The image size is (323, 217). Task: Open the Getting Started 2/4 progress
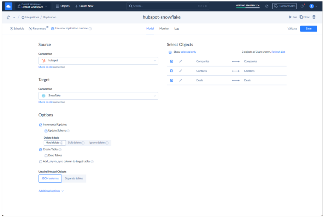[248, 6]
